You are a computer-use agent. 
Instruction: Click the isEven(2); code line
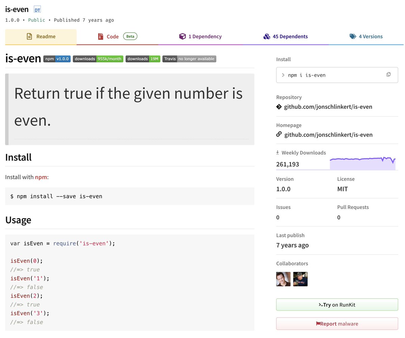click(x=27, y=296)
